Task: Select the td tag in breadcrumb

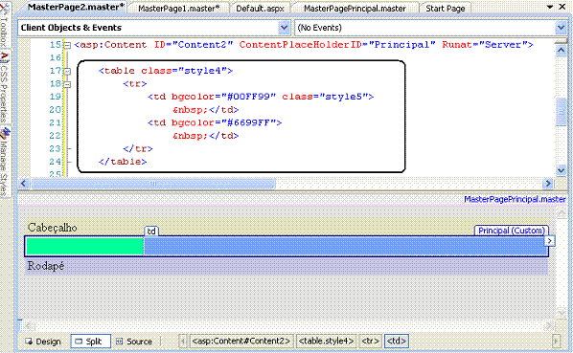Action: pos(396,342)
